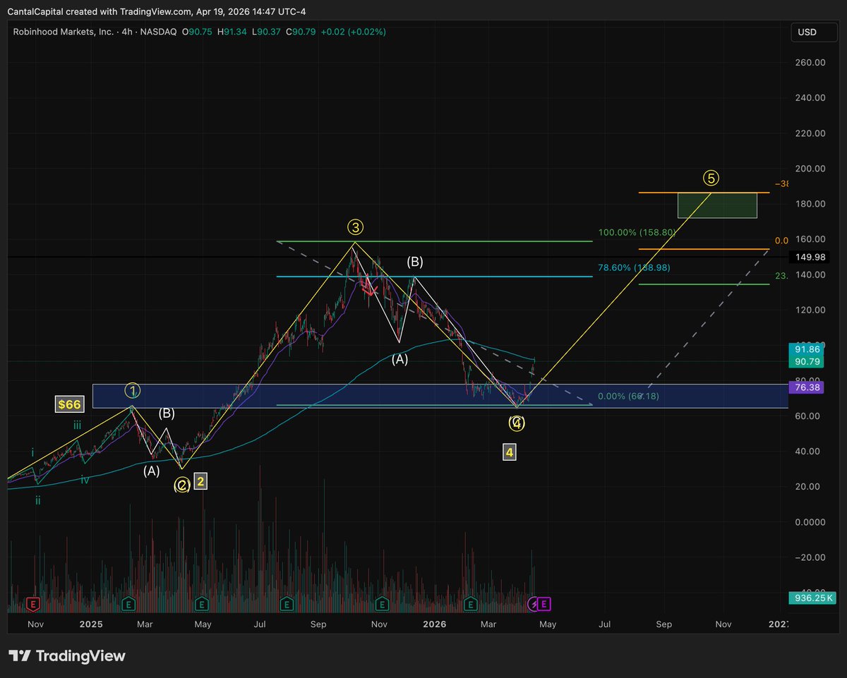This screenshot has width=847, height=678.
Task: Click the earnings icon under May 2025
Action: pyautogui.click(x=202, y=605)
